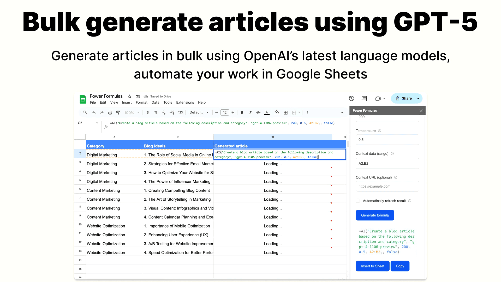Screen dimensions: 501x282
Task: Decrease font size with minus button
Action: 217,112
